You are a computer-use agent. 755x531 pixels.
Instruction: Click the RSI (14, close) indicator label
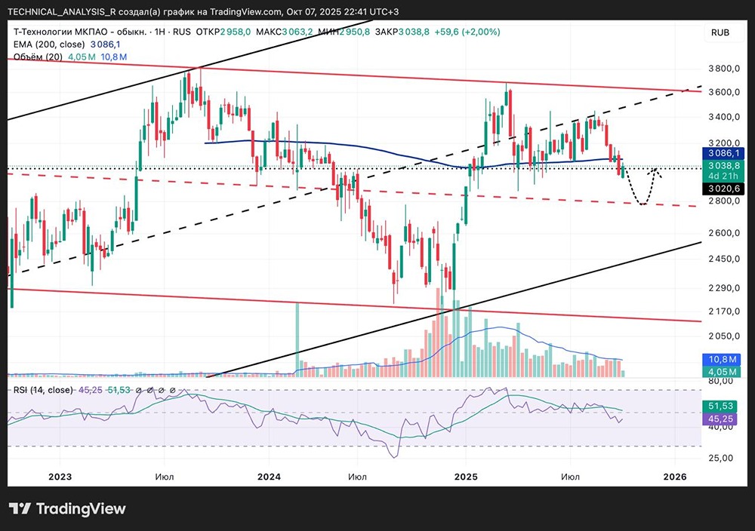click(42, 390)
